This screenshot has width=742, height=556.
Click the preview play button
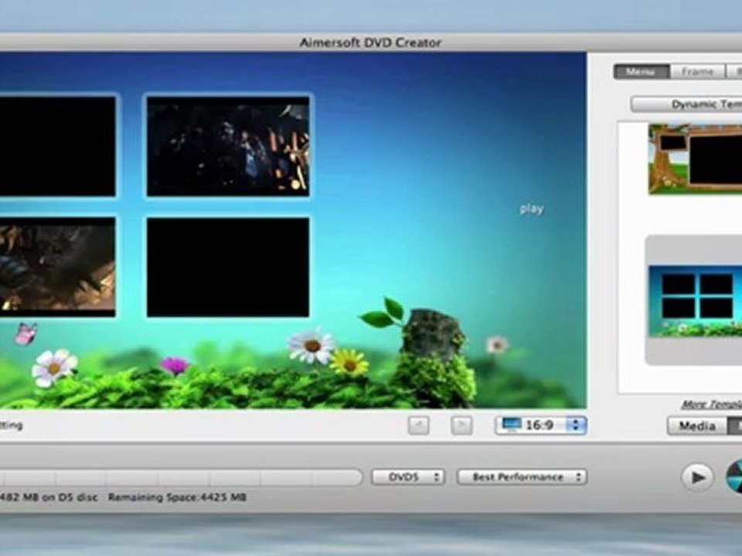click(x=697, y=477)
